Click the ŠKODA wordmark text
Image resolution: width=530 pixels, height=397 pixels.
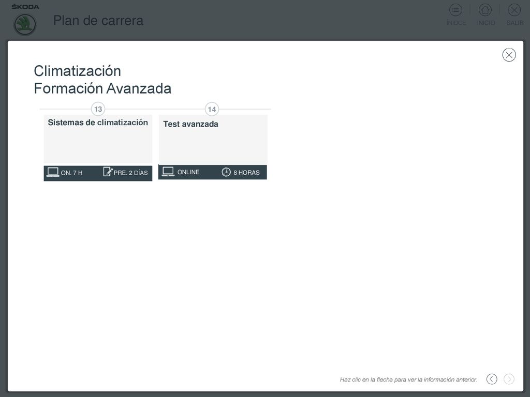pyautogui.click(x=25, y=6)
